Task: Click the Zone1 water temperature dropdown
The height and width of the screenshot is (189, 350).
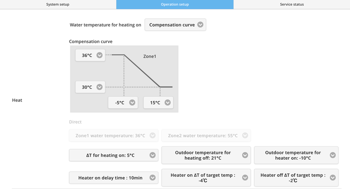Action: coord(113,135)
